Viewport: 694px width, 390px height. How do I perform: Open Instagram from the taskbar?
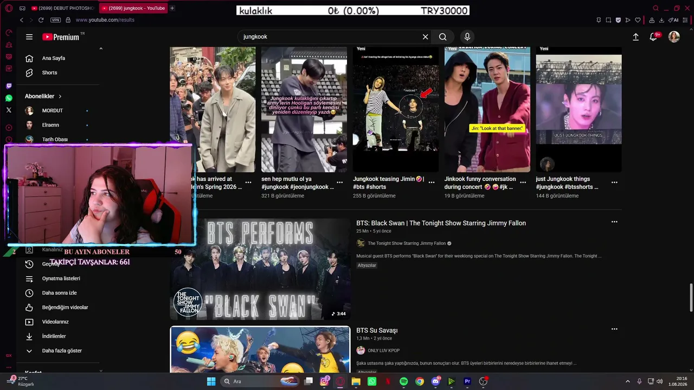click(x=325, y=381)
